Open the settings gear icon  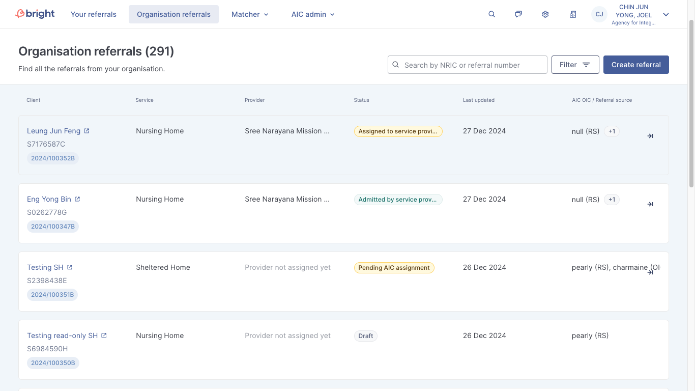(545, 14)
